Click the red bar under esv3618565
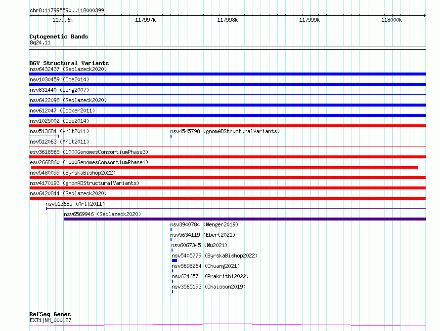Viewport: 440px width, 331px height. coord(227,157)
